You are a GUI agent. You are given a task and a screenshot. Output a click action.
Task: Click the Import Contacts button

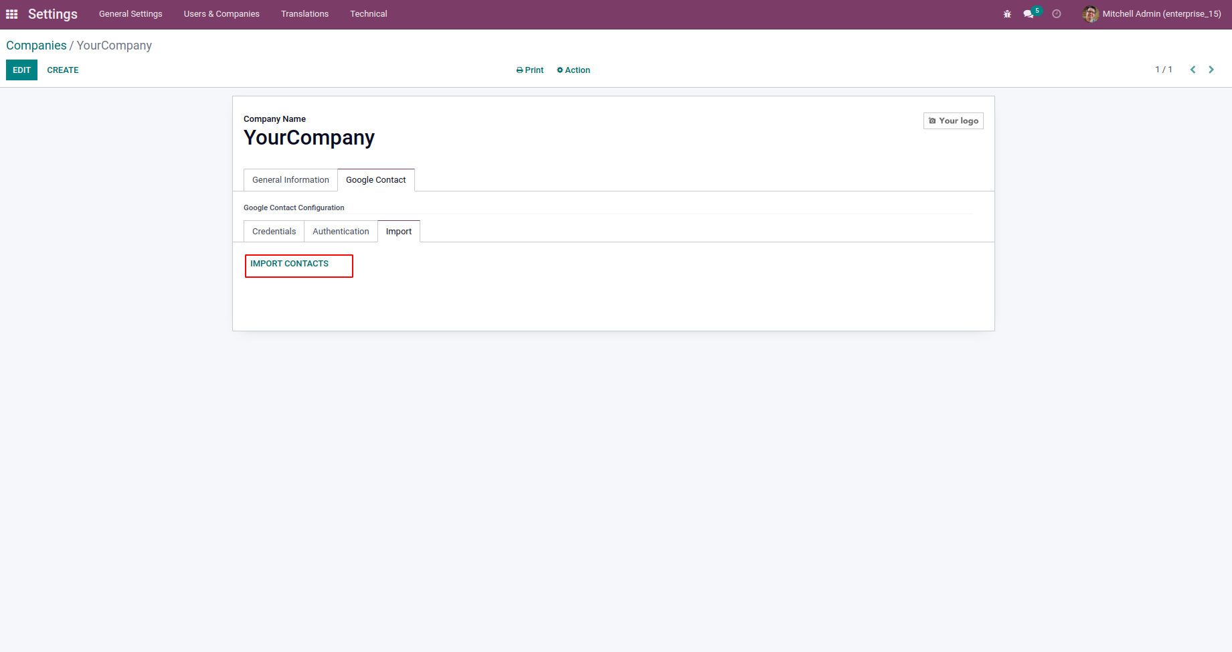tap(290, 264)
